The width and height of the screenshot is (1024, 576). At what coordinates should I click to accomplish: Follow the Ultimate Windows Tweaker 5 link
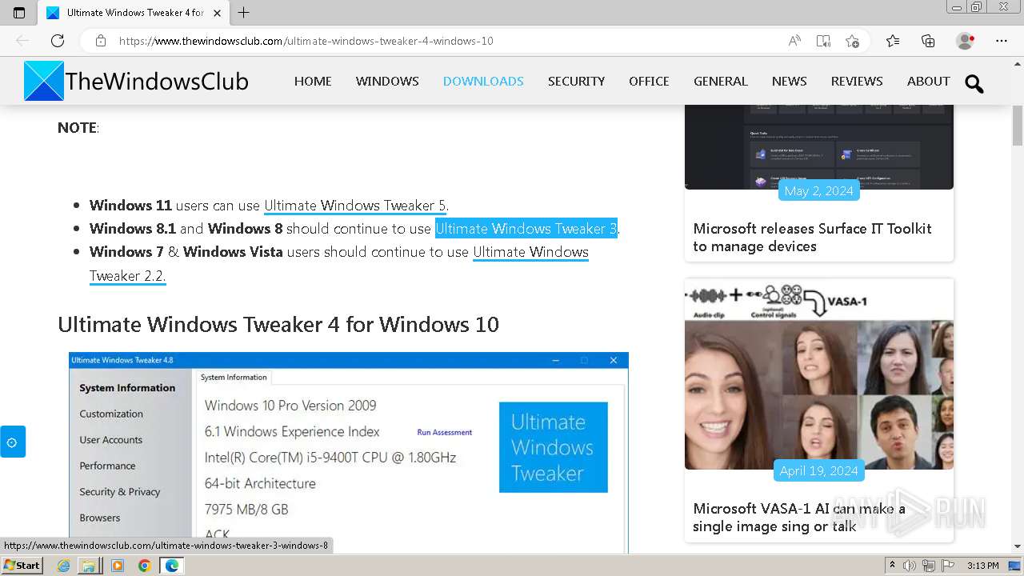[355, 206]
